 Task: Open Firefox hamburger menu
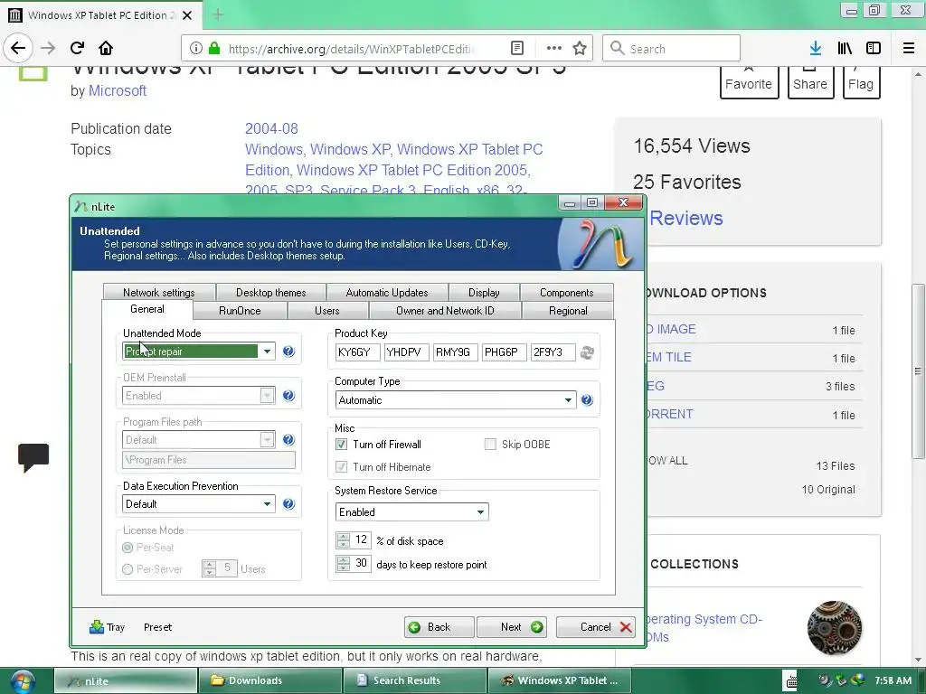click(909, 48)
